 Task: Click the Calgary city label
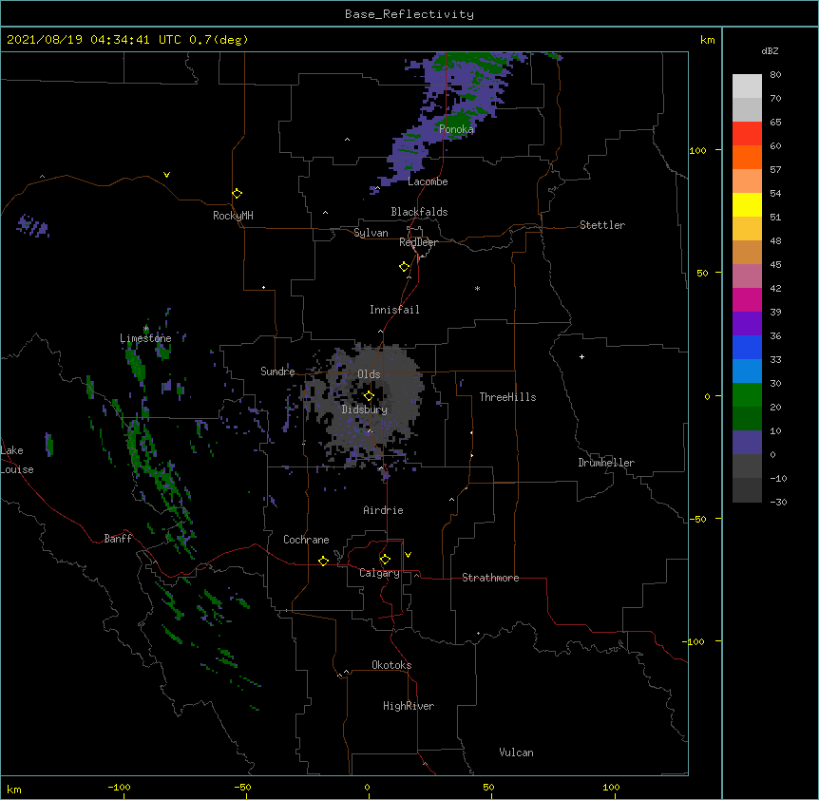click(379, 573)
